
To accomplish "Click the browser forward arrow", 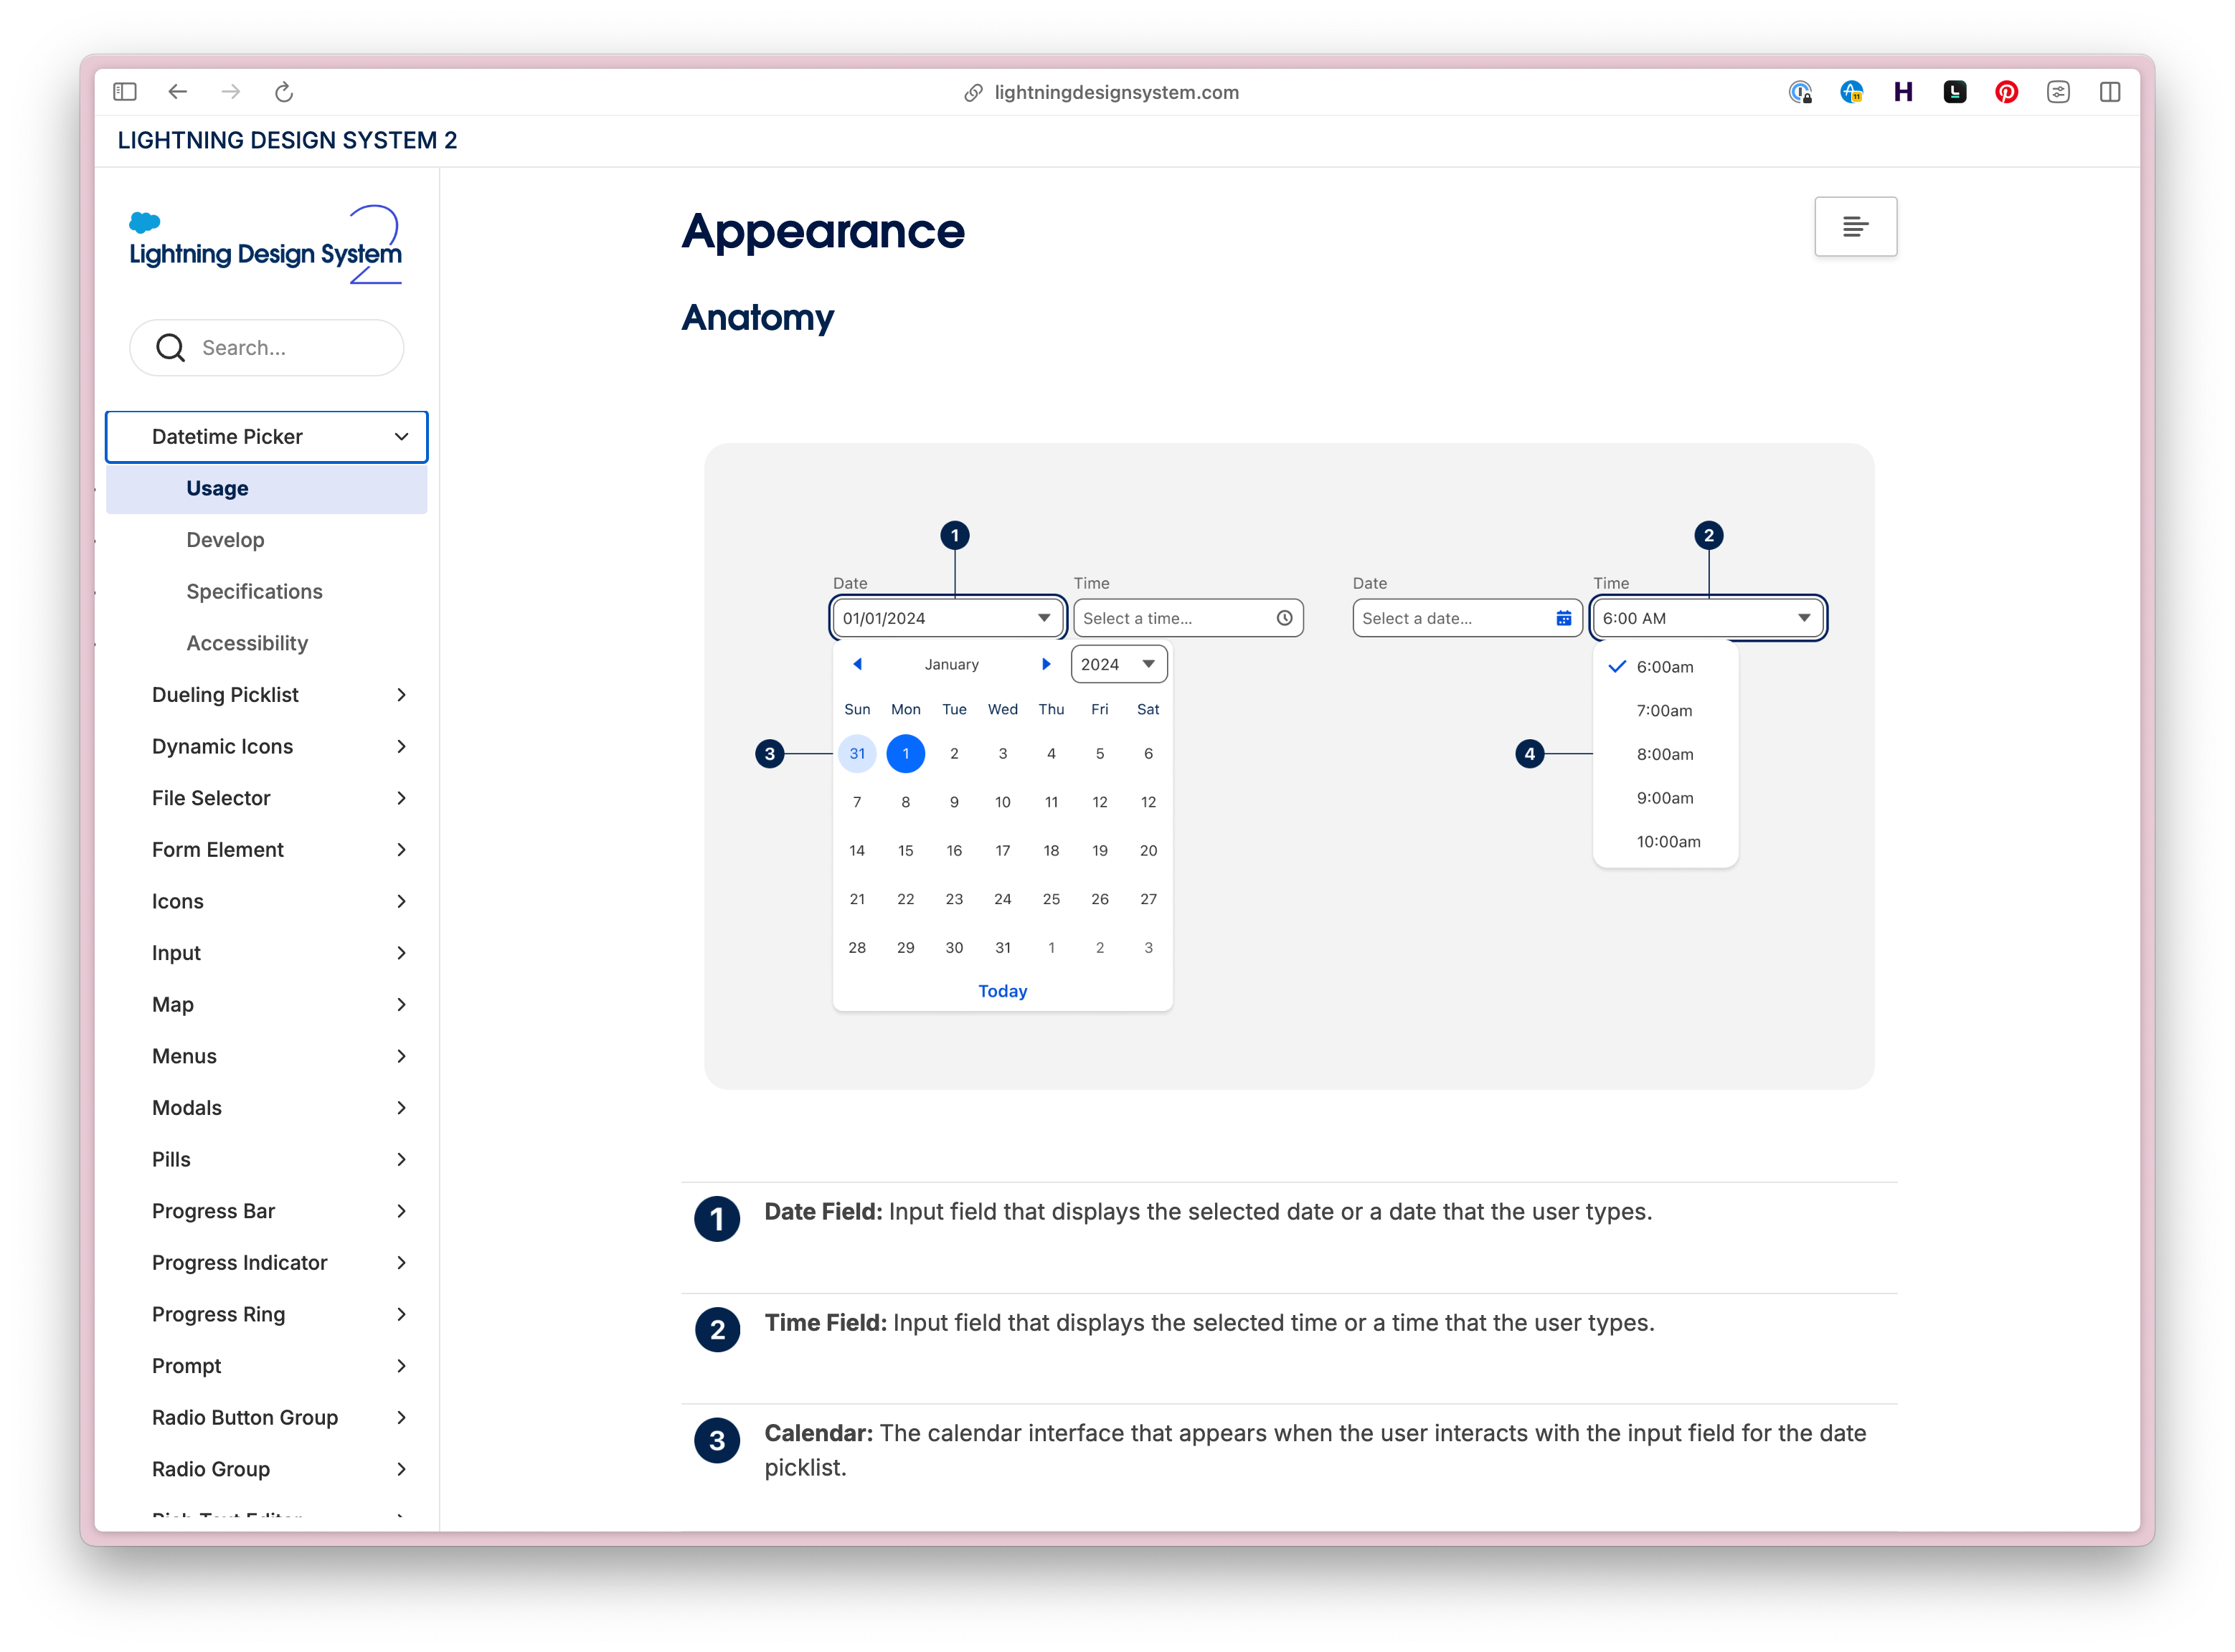I will click(x=231, y=92).
